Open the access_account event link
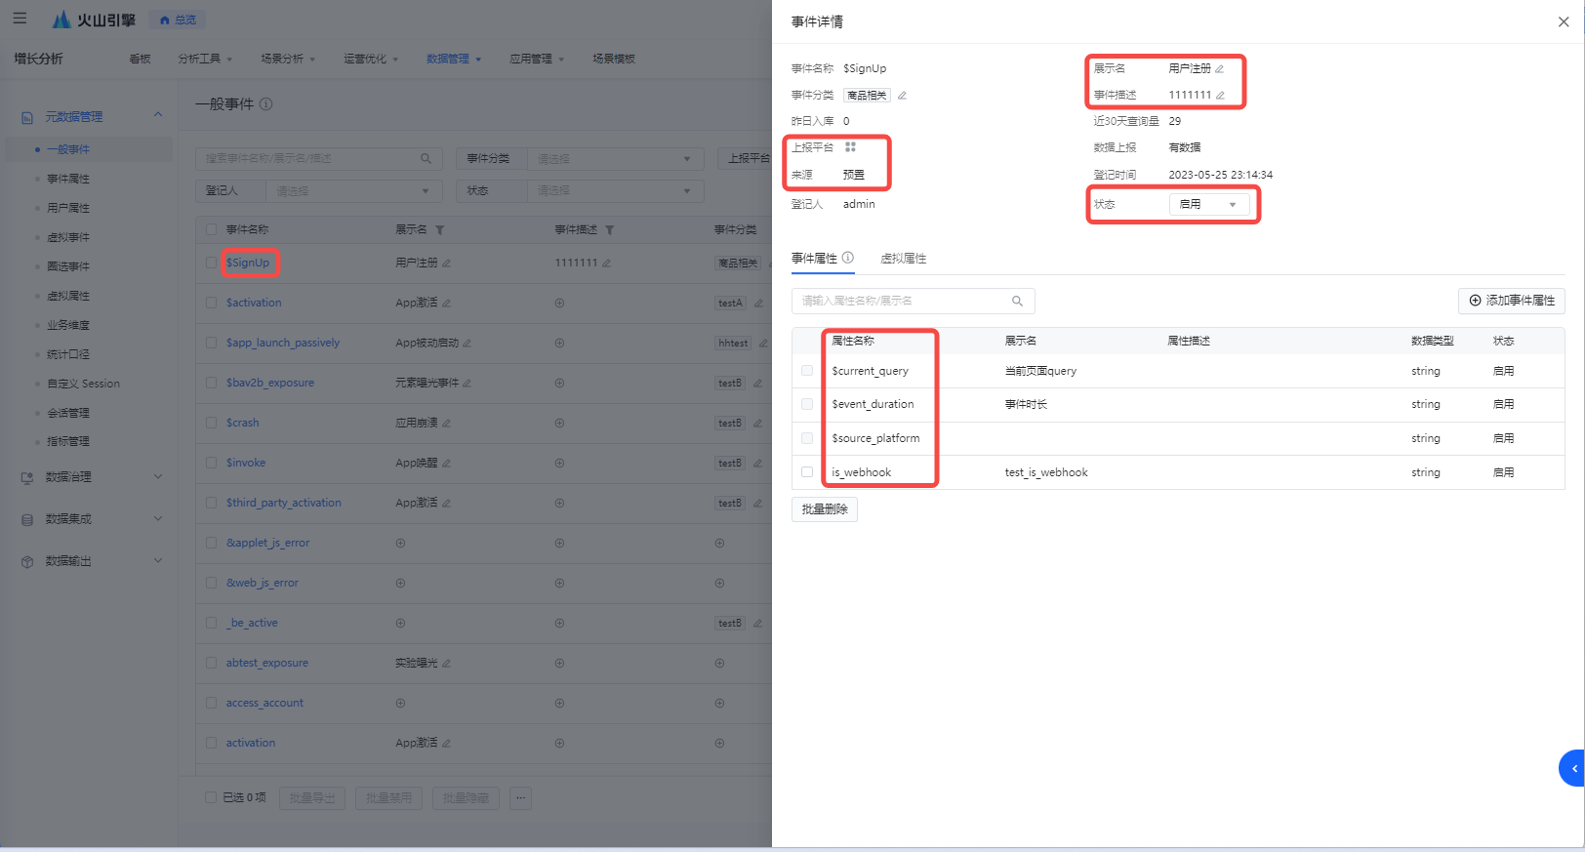 (x=264, y=703)
